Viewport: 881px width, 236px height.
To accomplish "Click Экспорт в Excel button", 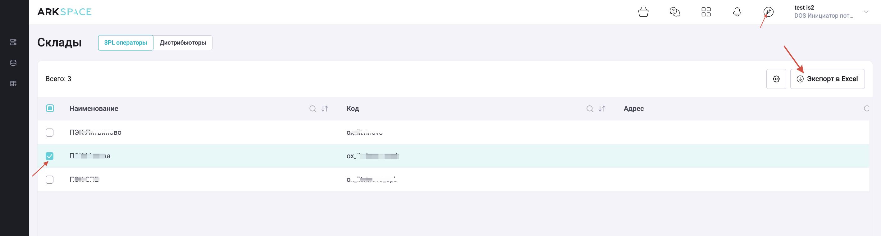I will click(827, 79).
